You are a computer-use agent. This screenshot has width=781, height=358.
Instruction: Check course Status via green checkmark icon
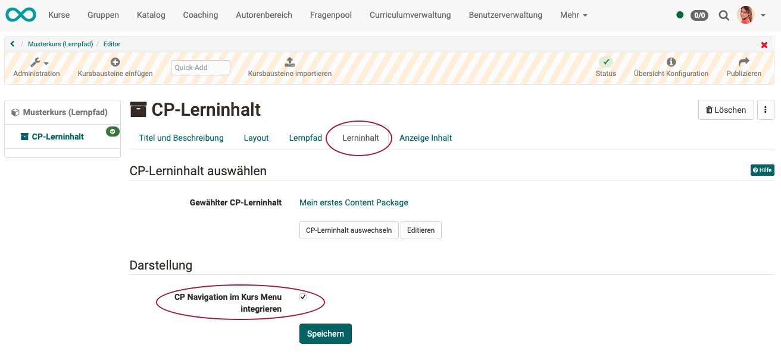pos(606,62)
